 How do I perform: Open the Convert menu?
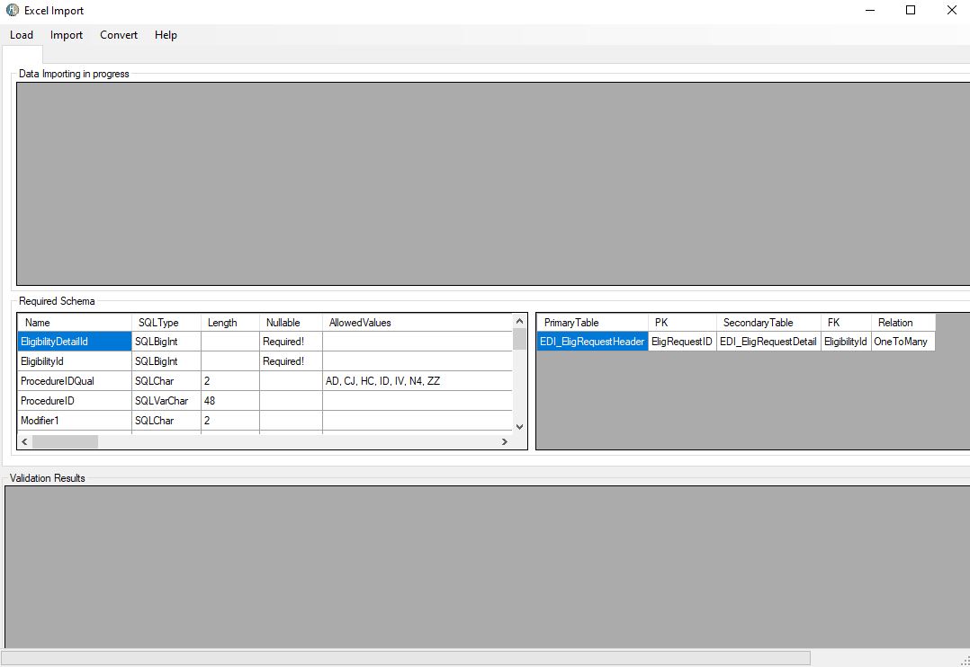(x=119, y=35)
